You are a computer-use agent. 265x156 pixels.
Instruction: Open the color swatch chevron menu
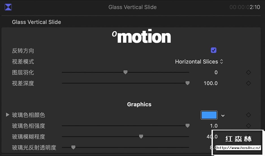click(223, 115)
